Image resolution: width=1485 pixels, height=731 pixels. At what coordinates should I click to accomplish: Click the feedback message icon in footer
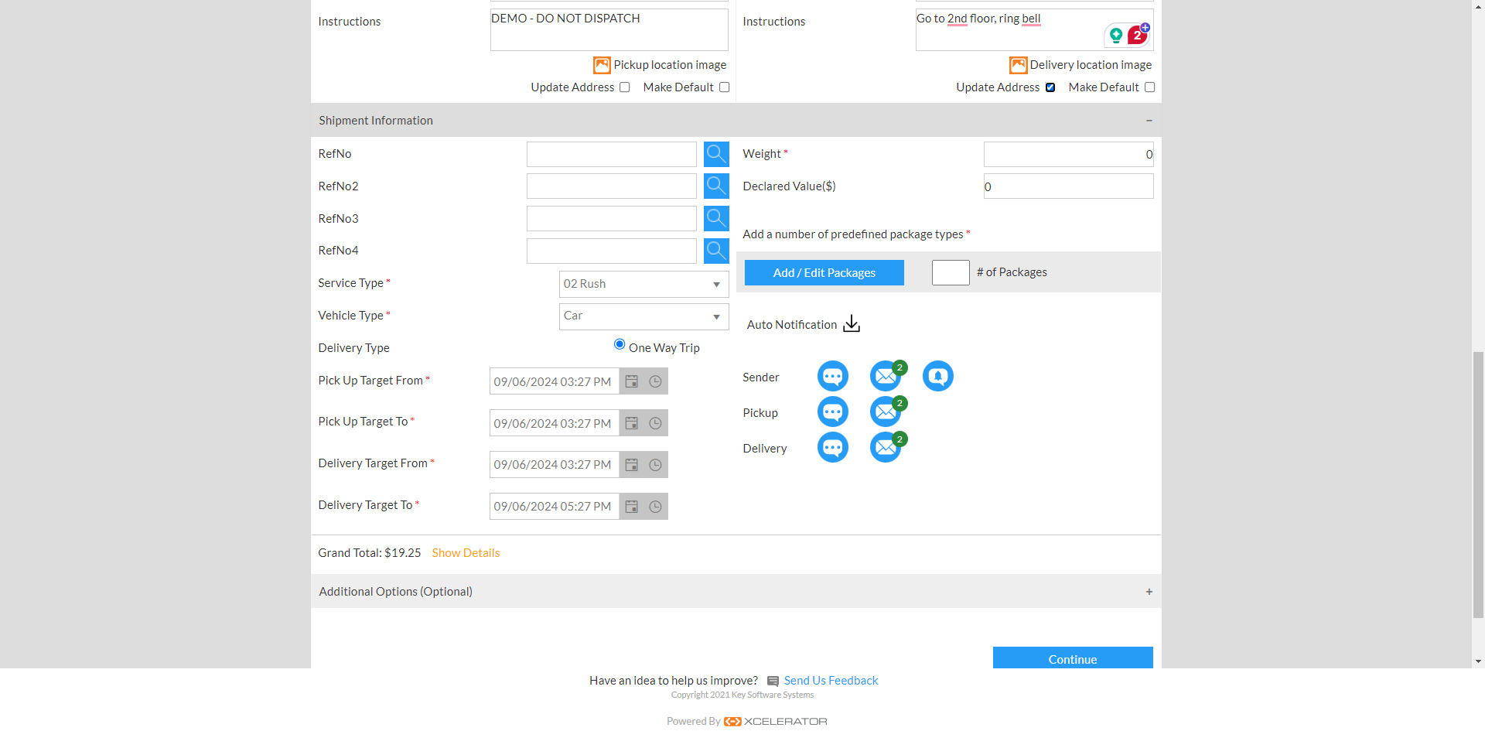coord(773,681)
